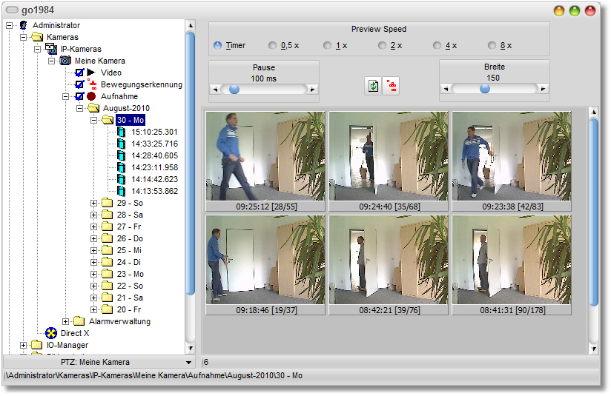
Task: Select the 21 - Sa tree item
Action: (130, 298)
